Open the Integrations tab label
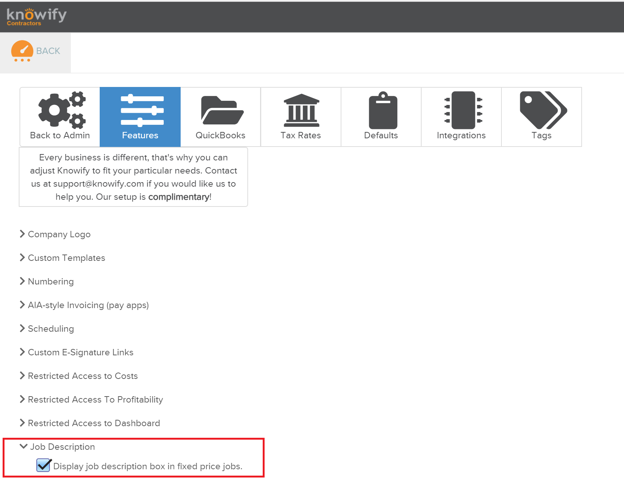 461,135
